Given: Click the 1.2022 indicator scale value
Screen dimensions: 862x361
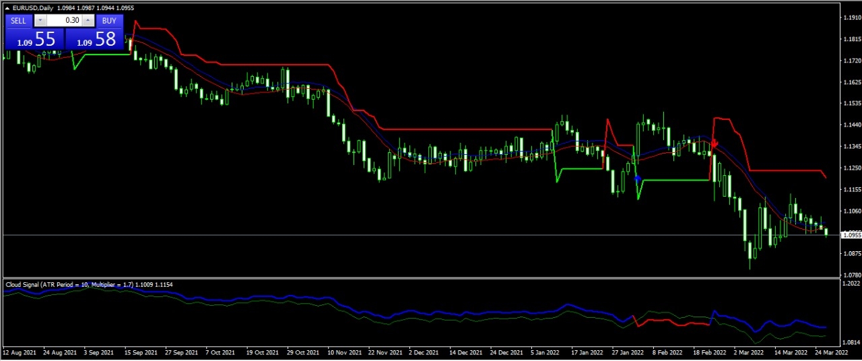Looking at the screenshot, I should point(851,284).
